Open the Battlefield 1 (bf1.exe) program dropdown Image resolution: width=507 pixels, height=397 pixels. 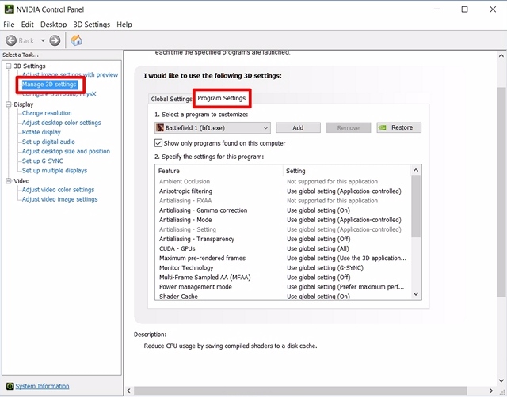[x=213, y=128]
